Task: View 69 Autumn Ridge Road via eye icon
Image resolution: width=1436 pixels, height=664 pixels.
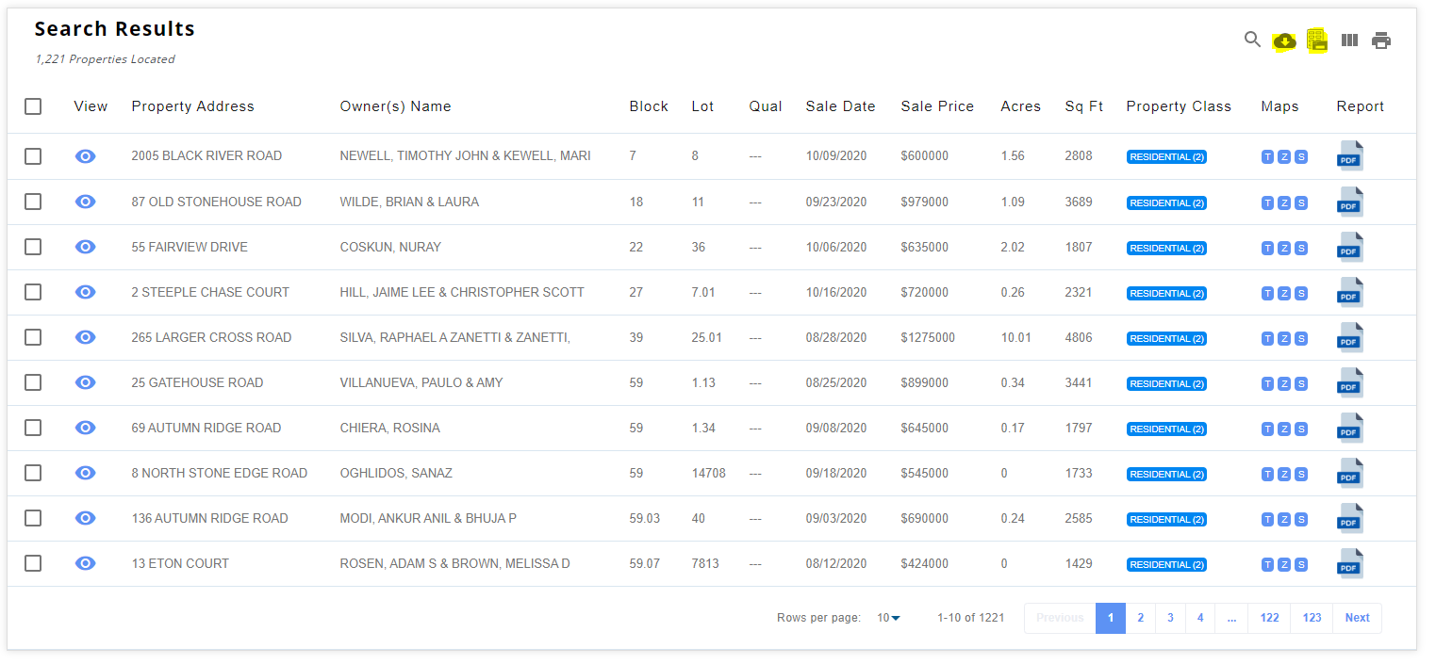Action: pos(86,428)
